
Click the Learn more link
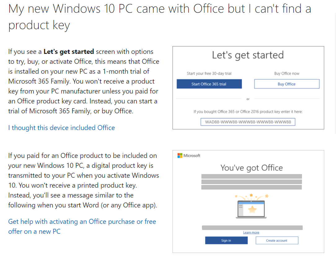[251, 233]
